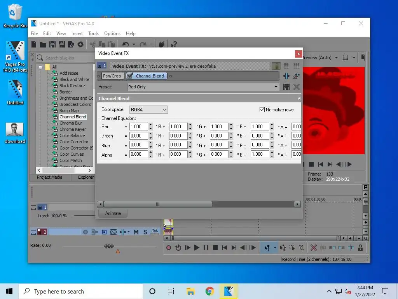This screenshot has width=398, height=299.
Task: Select the Pan/Crop button in the FX chain
Action: pos(112,76)
